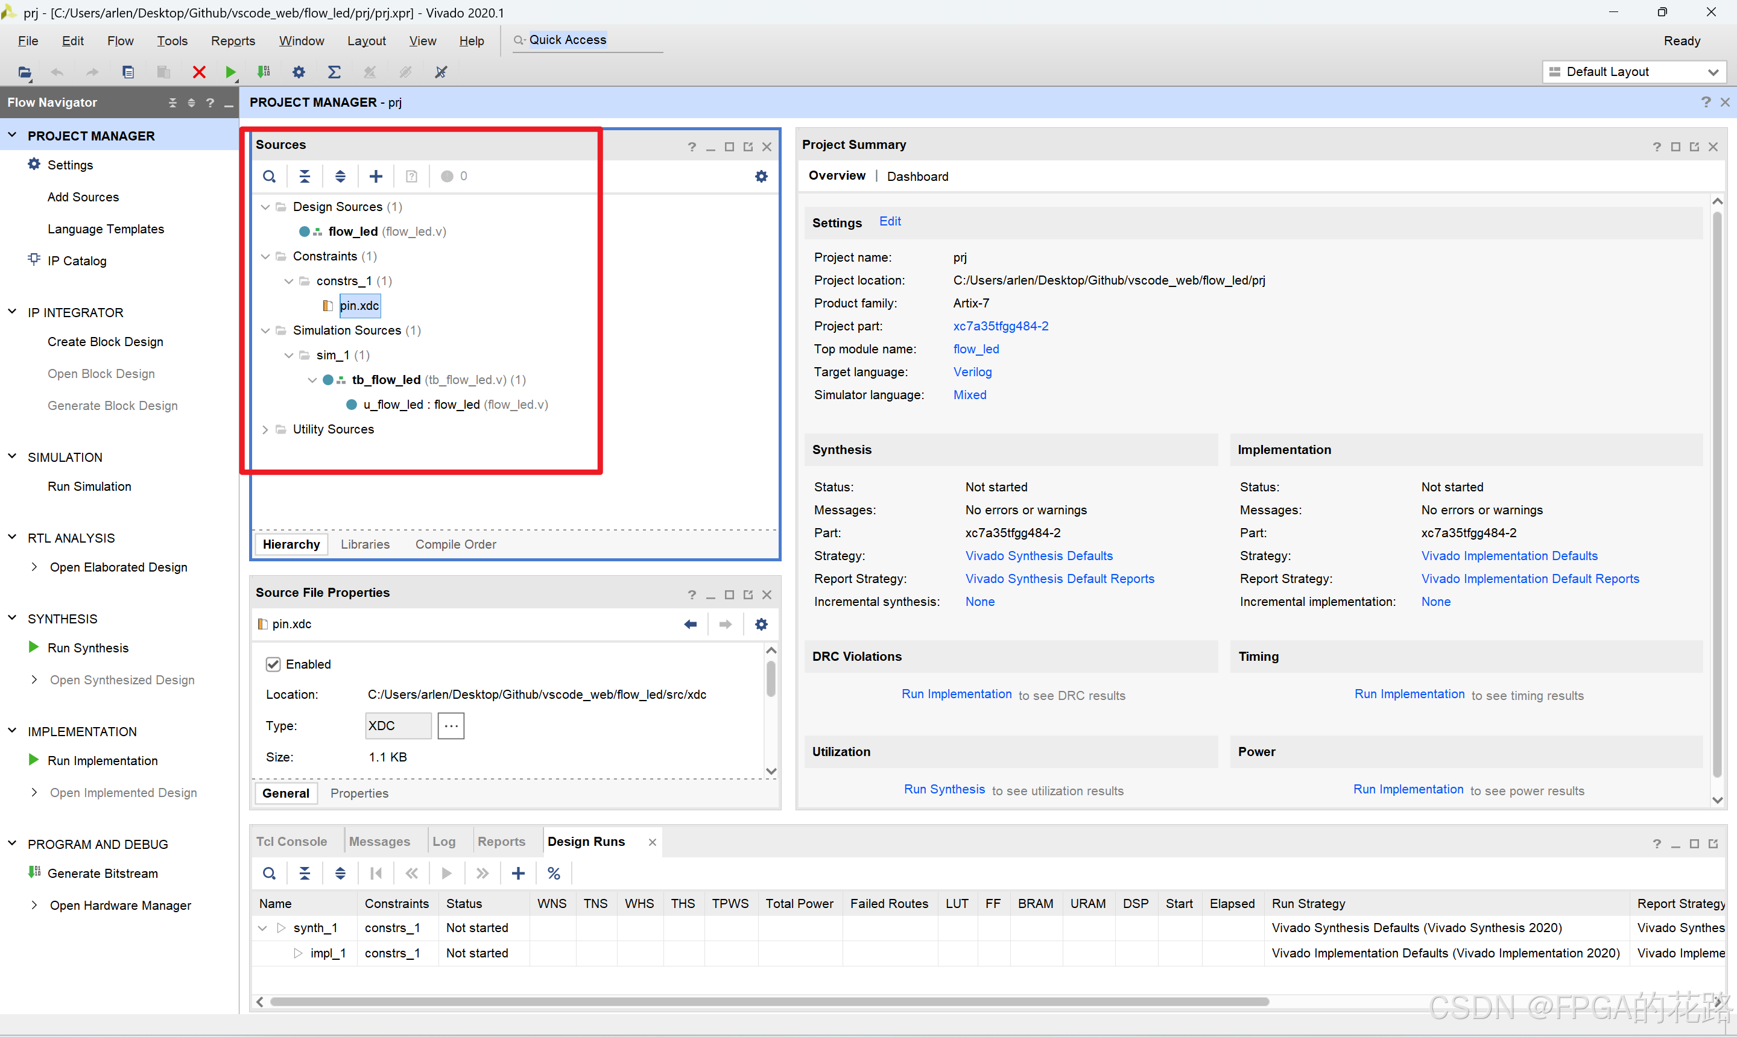Collapse the Simulation Sources folder
1737x1037 pixels.
pyautogui.click(x=265, y=330)
